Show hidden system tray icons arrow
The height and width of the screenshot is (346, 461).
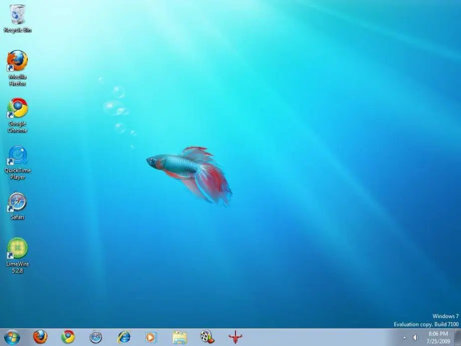(405, 338)
